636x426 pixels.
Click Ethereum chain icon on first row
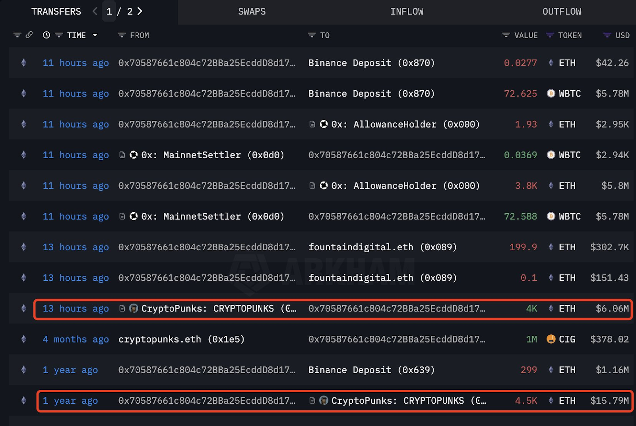point(24,63)
